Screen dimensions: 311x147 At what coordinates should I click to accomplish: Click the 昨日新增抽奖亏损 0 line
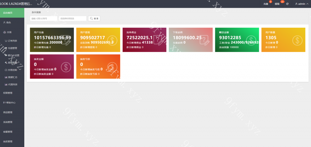tap(90, 74)
